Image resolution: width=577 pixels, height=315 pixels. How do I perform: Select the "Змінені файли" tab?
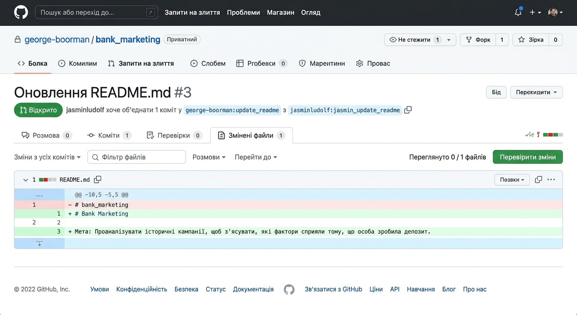[x=251, y=135]
